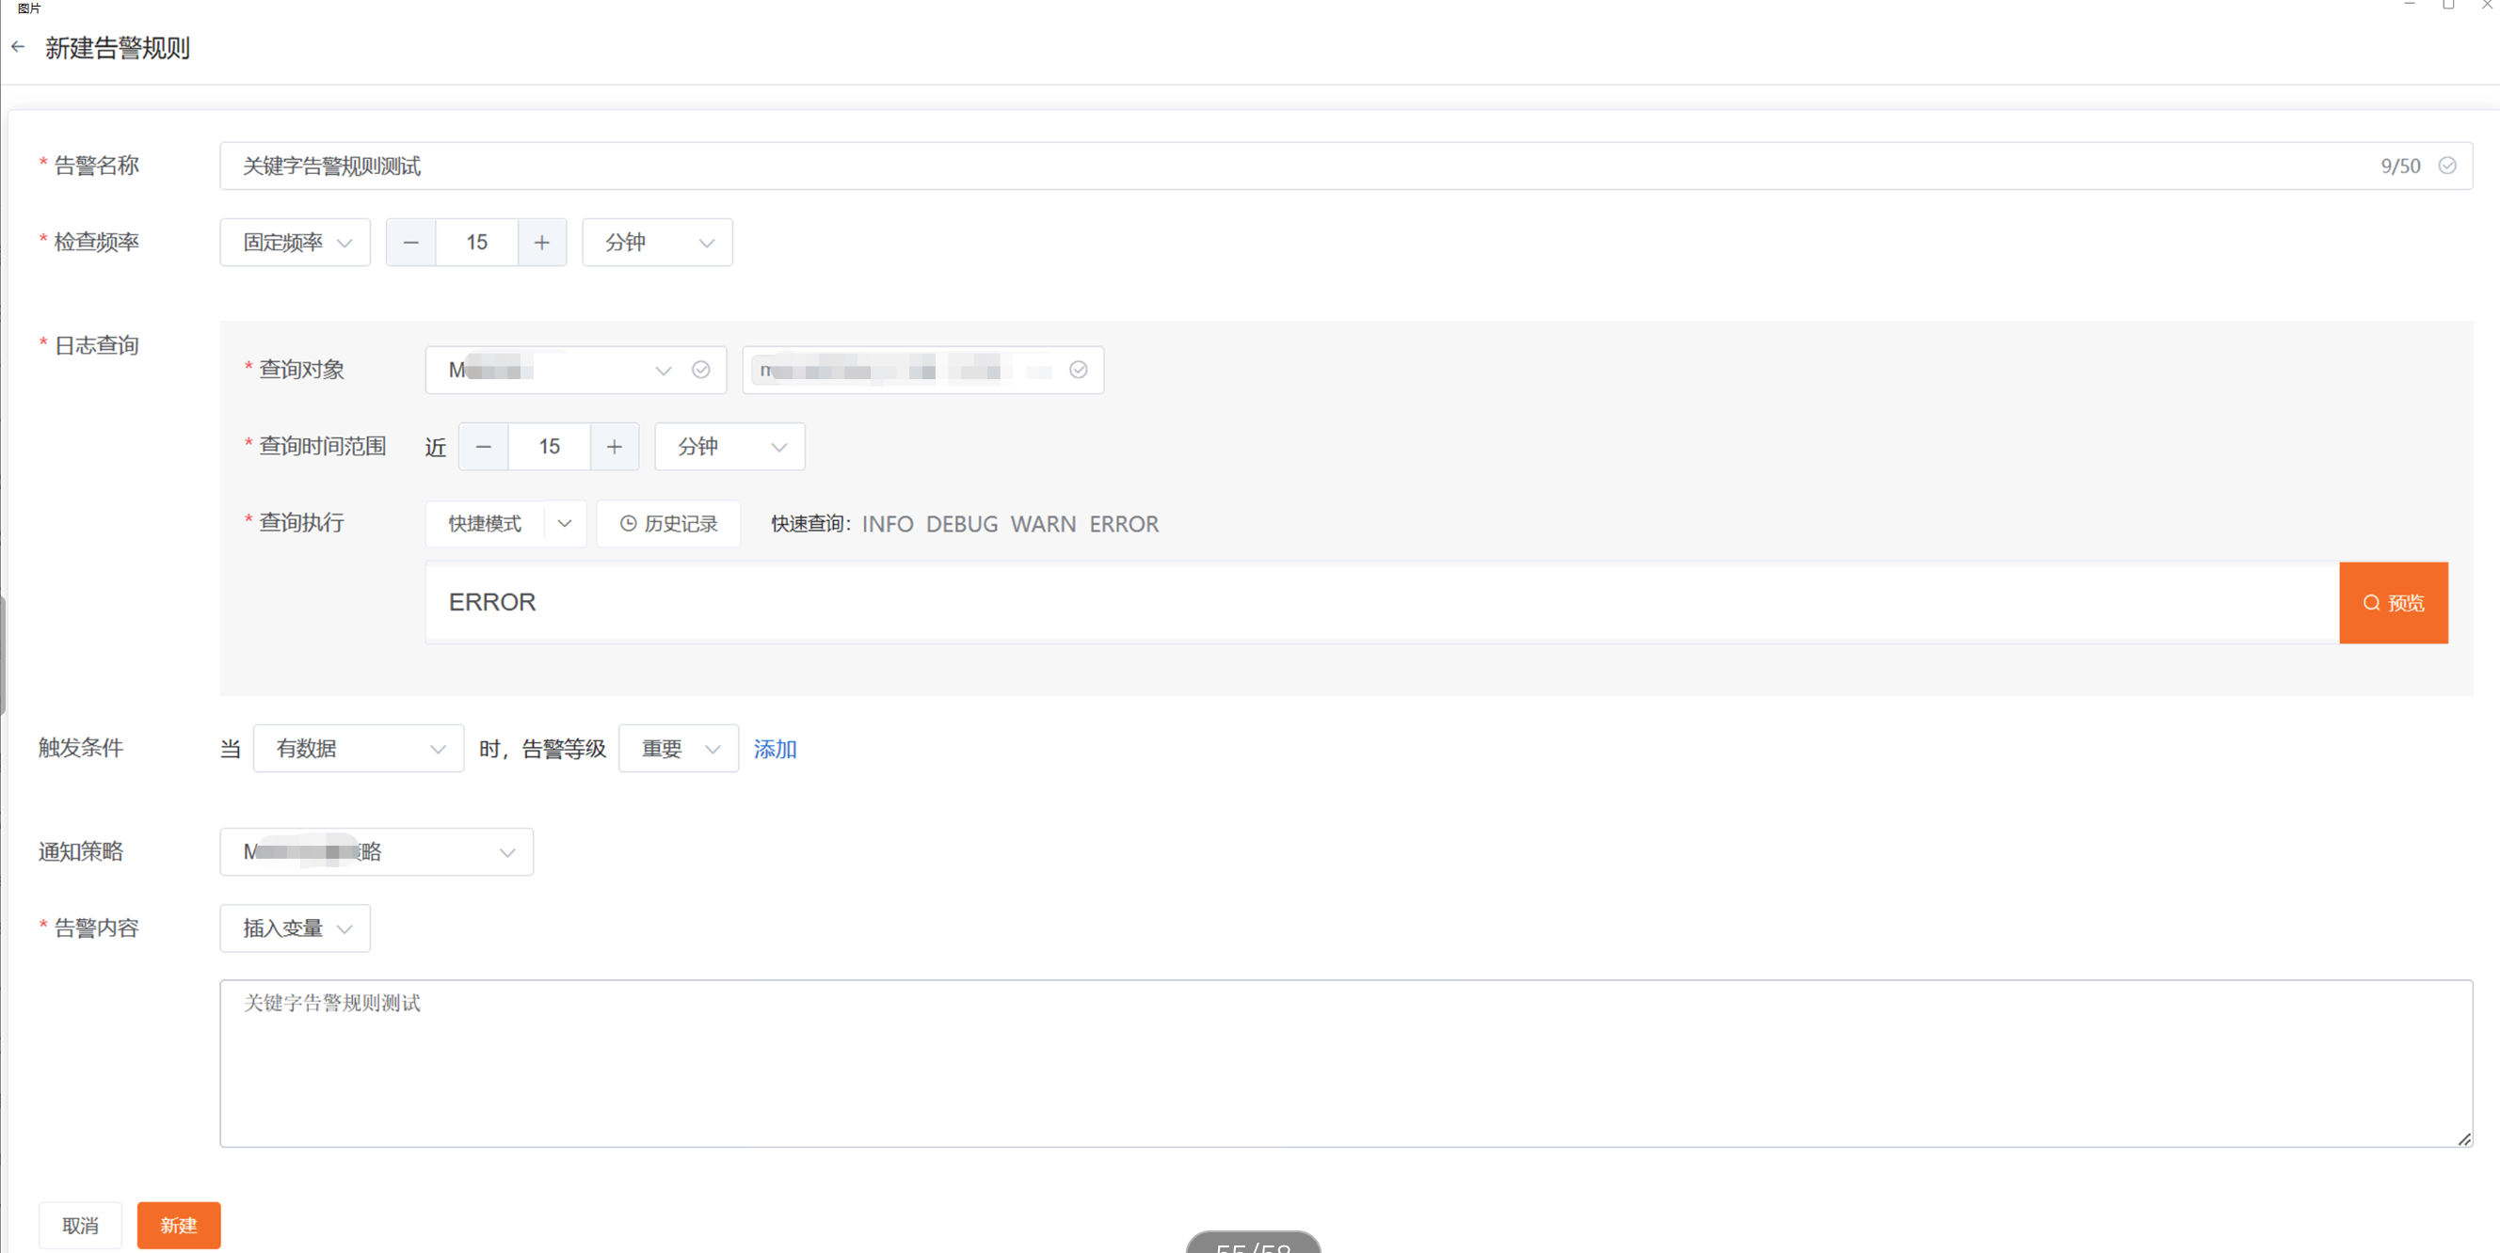The width and height of the screenshot is (2500, 1253).
Task: Decrease query time range minus button
Action: tap(483, 447)
